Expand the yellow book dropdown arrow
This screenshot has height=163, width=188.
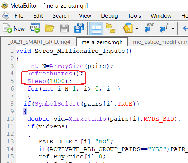click(x=136, y=28)
